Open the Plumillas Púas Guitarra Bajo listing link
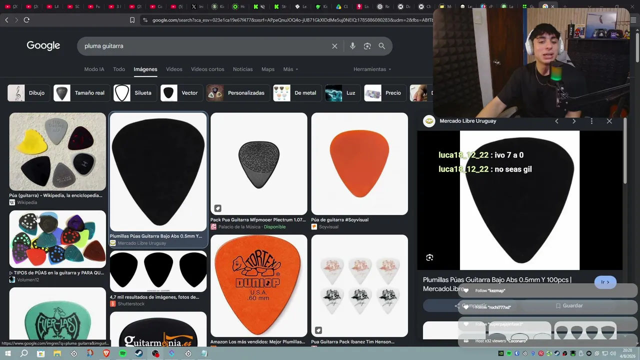The height and width of the screenshot is (360, 640). (x=156, y=236)
